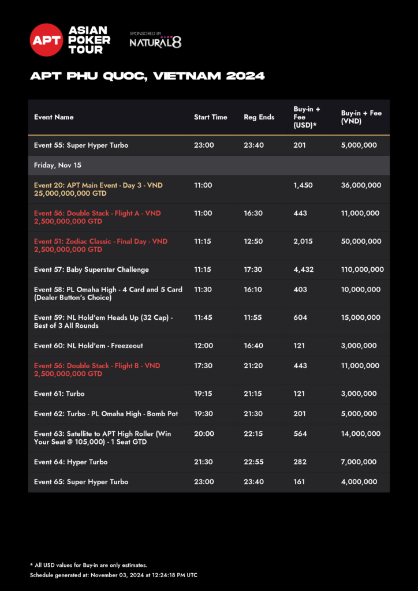Click the Buy-in + Fee (VND) header
Screen dimensions: 418x591
tap(361, 117)
